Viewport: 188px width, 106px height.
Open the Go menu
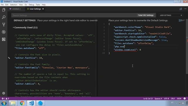click(x=26, y=5)
